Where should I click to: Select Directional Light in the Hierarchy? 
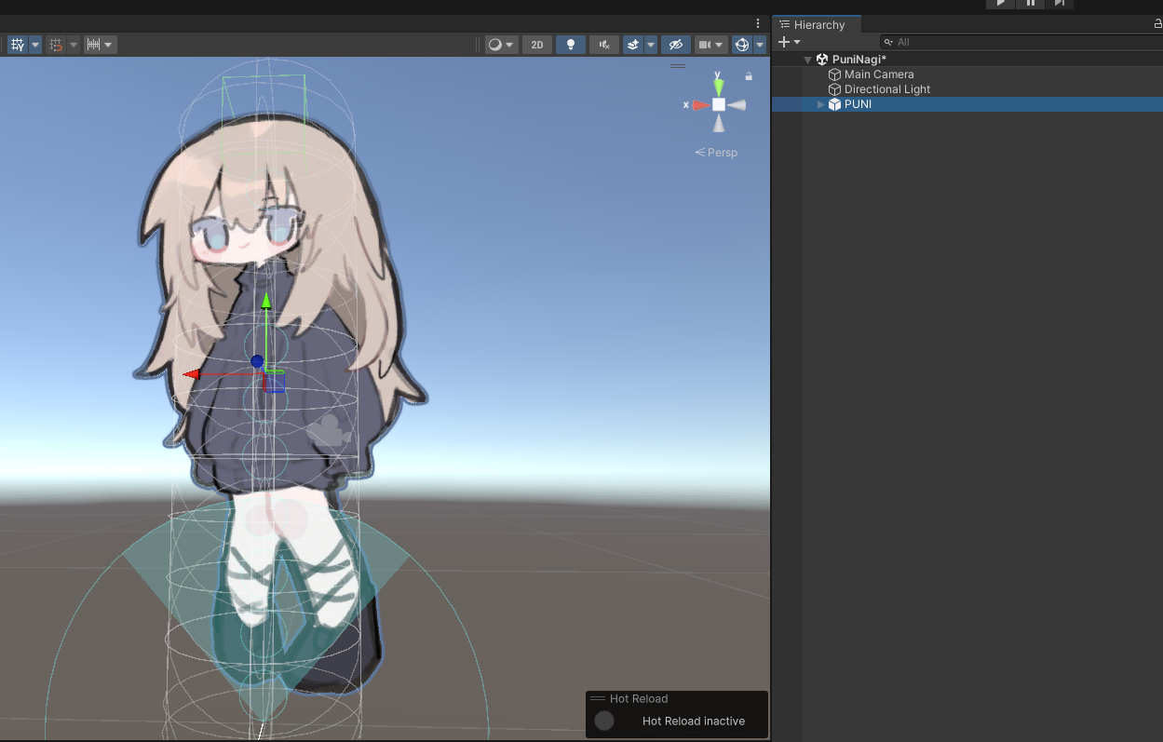pyautogui.click(x=886, y=89)
